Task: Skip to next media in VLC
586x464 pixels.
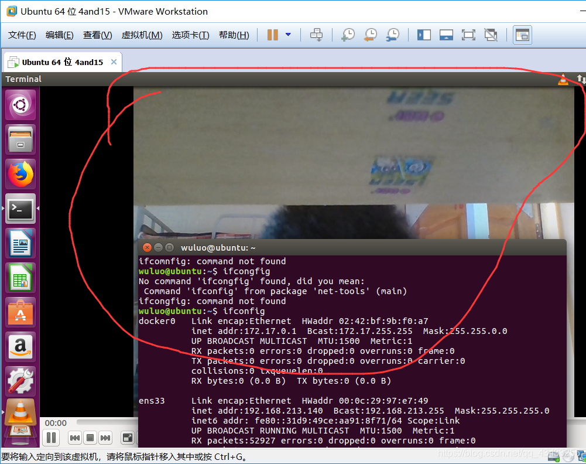Action: 105,438
